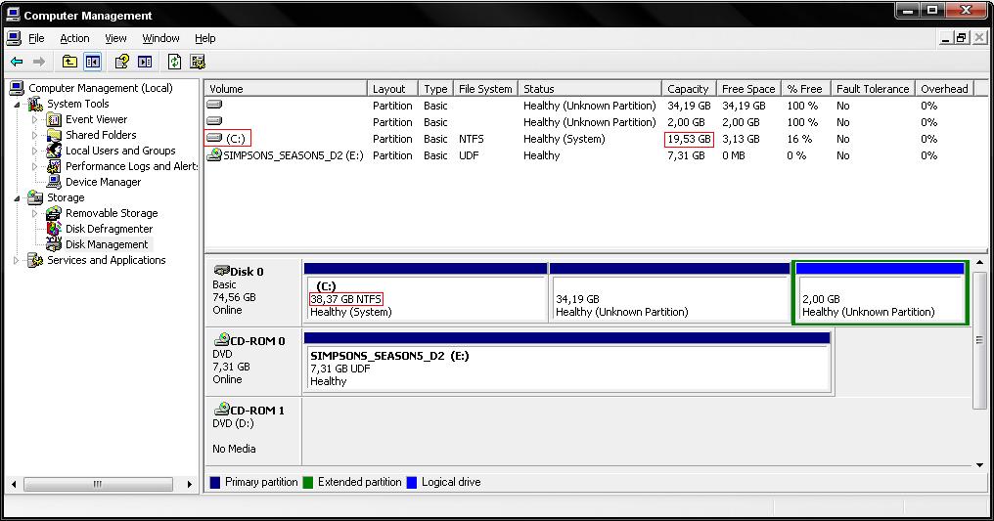The image size is (994, 521).
Task: Click the Storage node icon
Action: (x=35, y=197)
